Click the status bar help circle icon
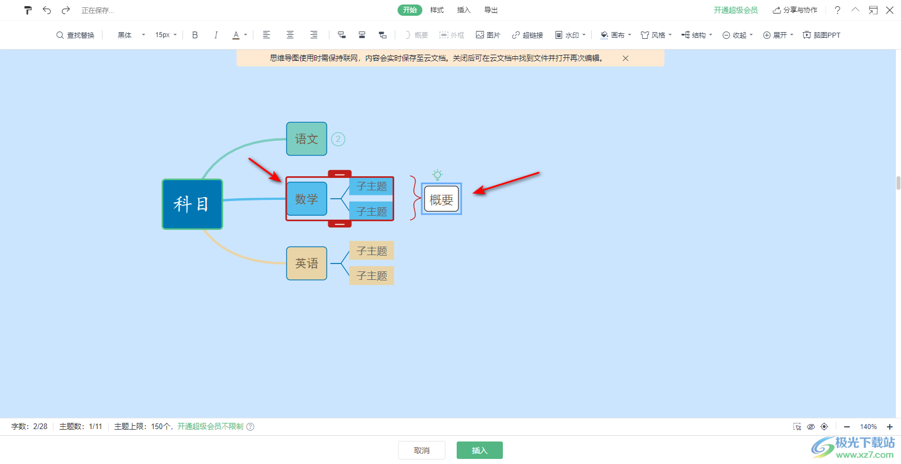 point(251,426)
